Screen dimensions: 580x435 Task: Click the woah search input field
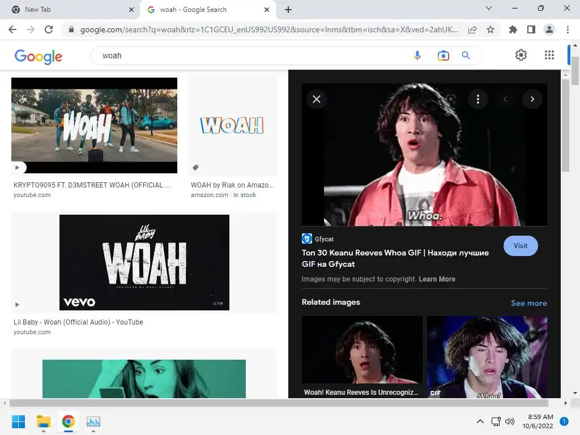point(251,56)
